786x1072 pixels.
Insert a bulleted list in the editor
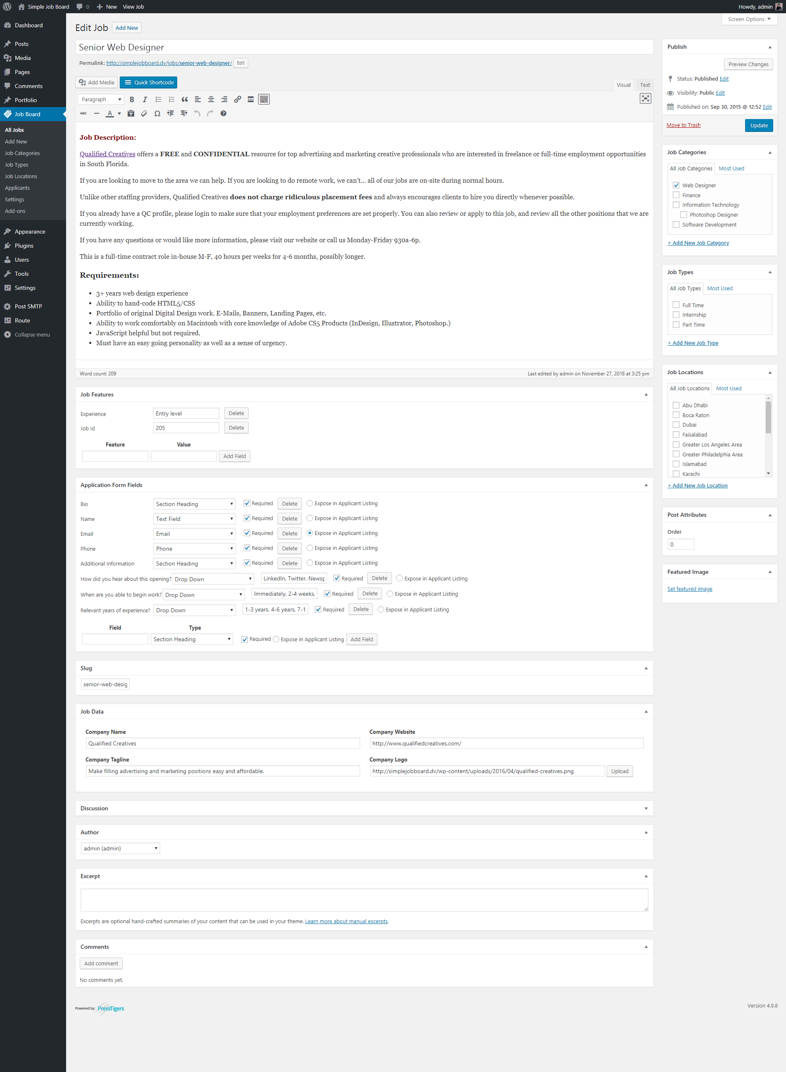[158, 100]
